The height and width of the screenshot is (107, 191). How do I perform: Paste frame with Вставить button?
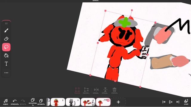point(41,102)
